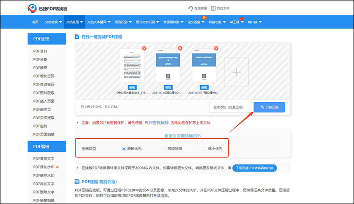The image size is (354, 204).
Task: Select PDF旋转 in the sidebar
Action: point(40,126)
